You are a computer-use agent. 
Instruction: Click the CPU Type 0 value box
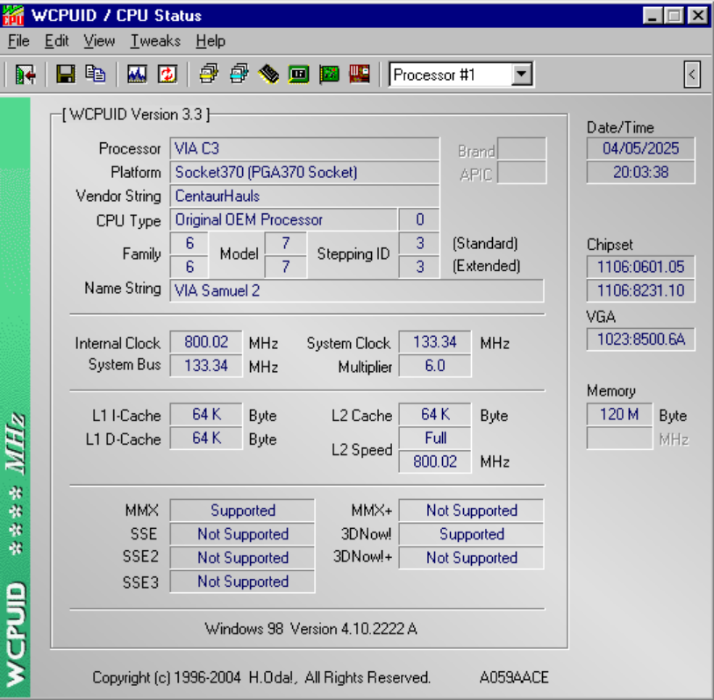pyautogui.click(x=419, y=219)
